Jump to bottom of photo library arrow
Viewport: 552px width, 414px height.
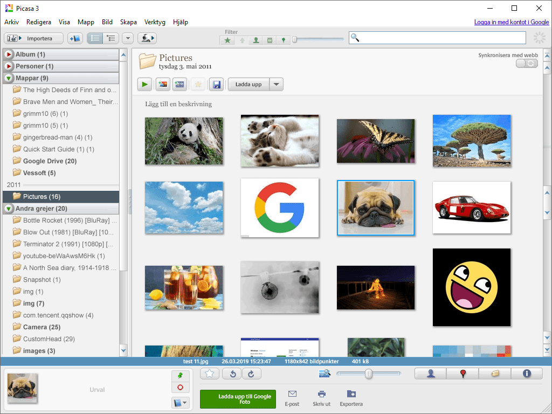click(x=547, y=349)
